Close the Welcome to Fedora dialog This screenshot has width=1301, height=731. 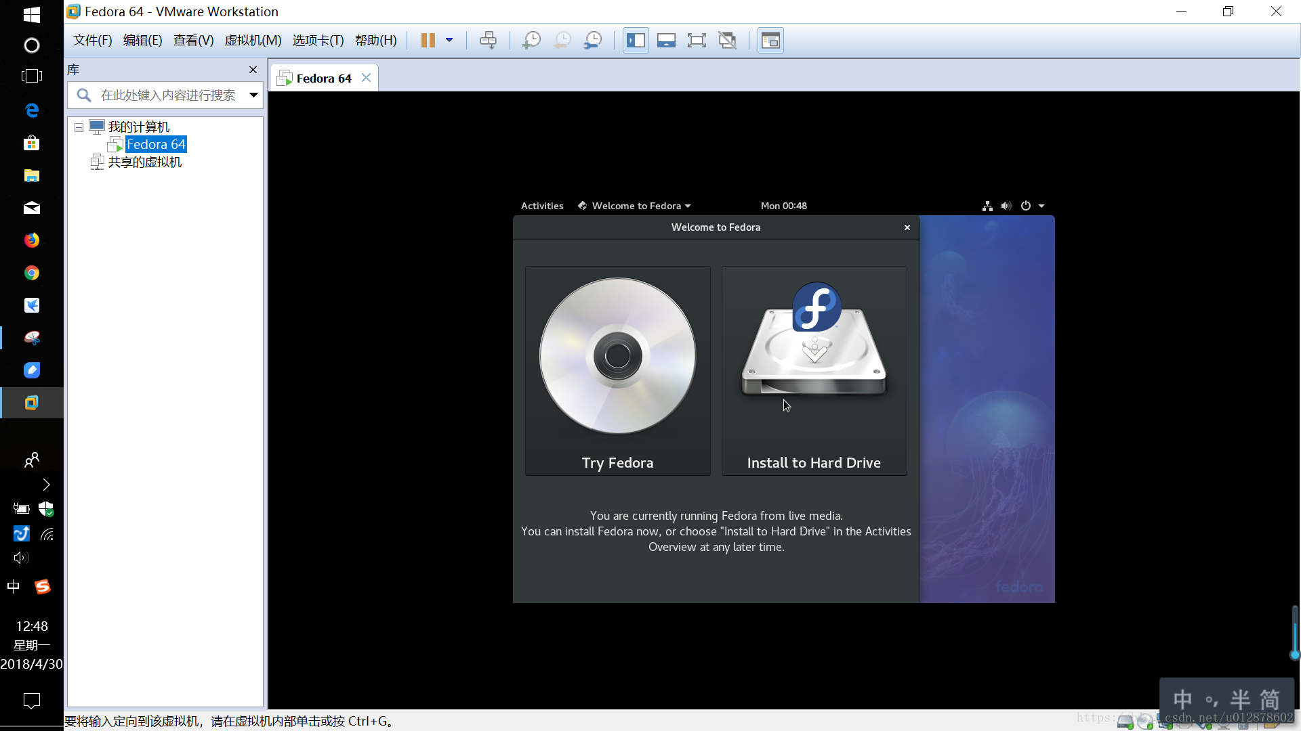tap(907, 227)
